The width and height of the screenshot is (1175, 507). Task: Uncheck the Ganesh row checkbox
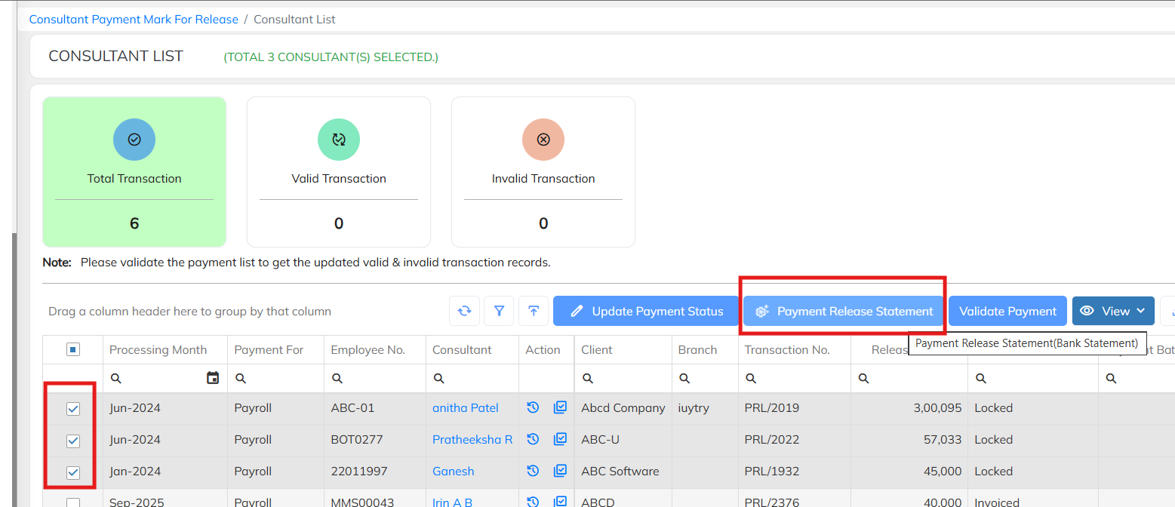pos(73,473)
